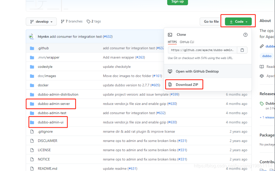
Task: Click the Sign up button
Action: click(178, 2)
